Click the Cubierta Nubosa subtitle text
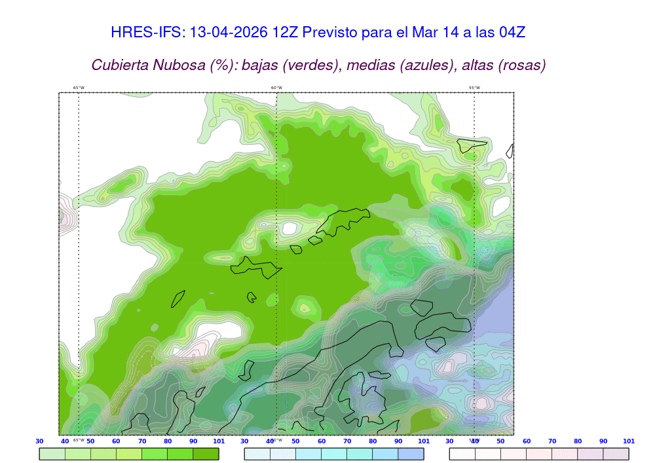The height and width of the screenshot is (463, 655). pyautogui.click(x=318, y=65)
